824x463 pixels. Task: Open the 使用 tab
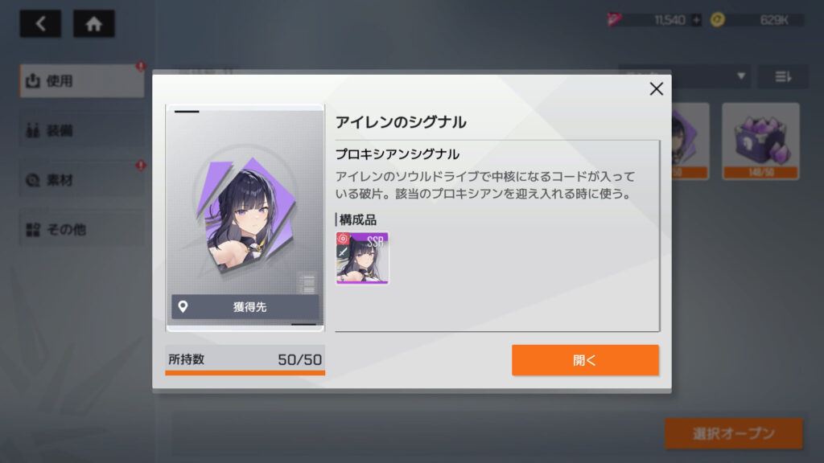[x=82, y=81]
